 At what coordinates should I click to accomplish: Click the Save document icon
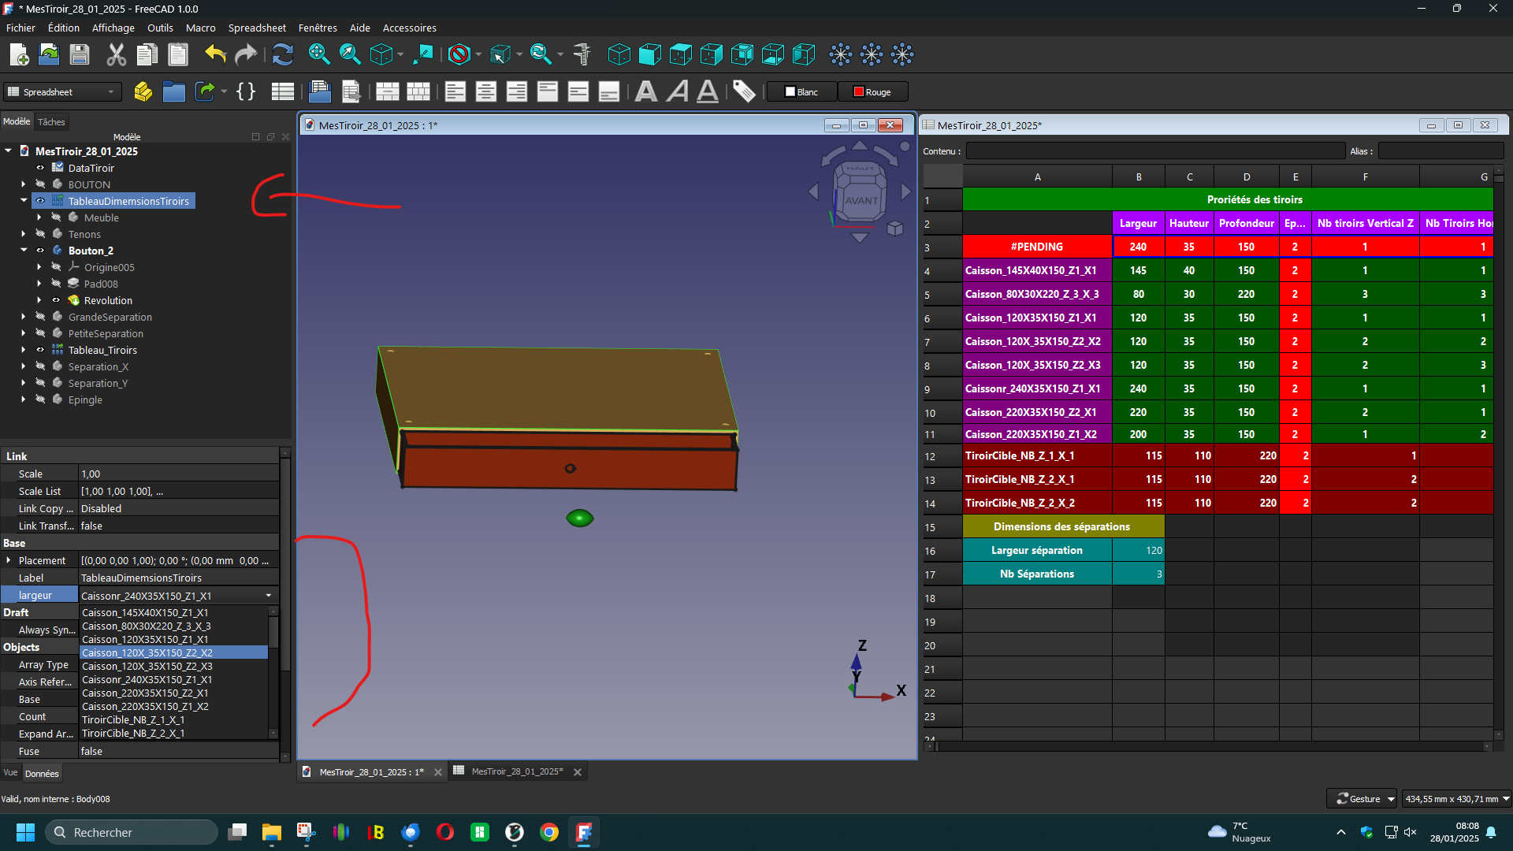[x=80, y=54]
